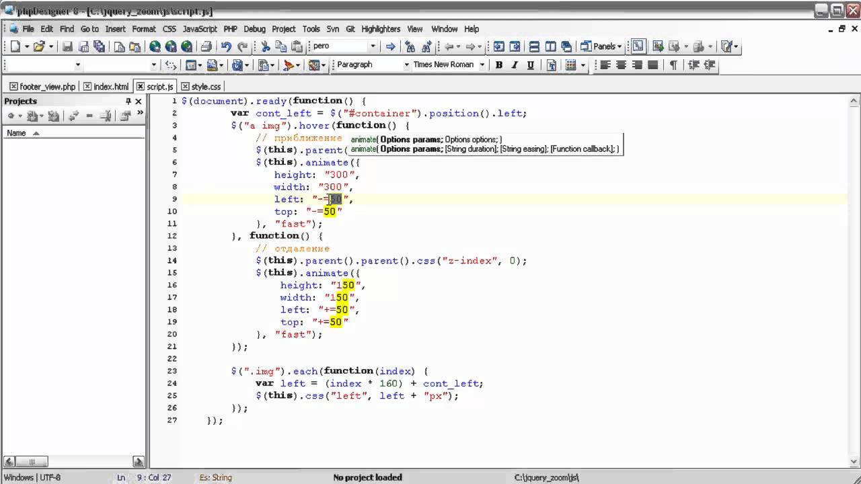
Task: Open the pero search combo dropdown
Action: [x=373, y=46]
